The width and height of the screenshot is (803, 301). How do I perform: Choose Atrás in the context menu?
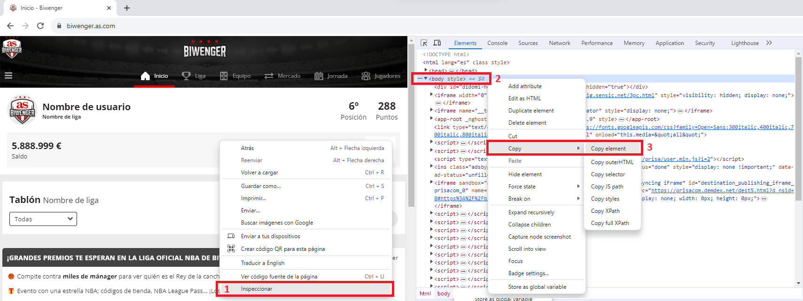pos(306,148)
